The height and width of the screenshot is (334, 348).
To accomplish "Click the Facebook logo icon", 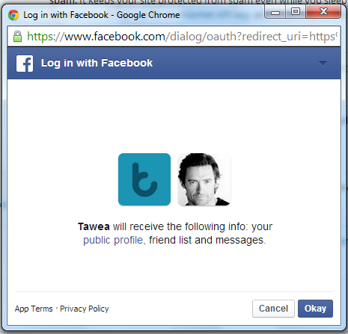I will tap(25, 64).
